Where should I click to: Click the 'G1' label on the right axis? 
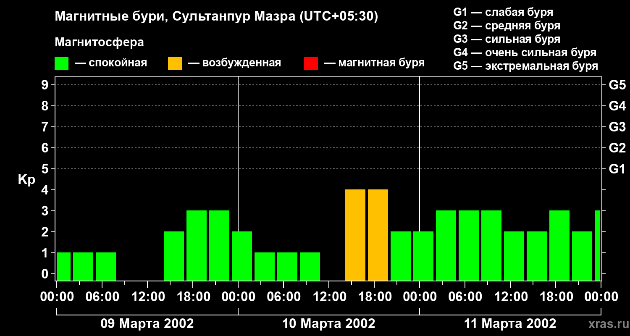tap(617, 169)
